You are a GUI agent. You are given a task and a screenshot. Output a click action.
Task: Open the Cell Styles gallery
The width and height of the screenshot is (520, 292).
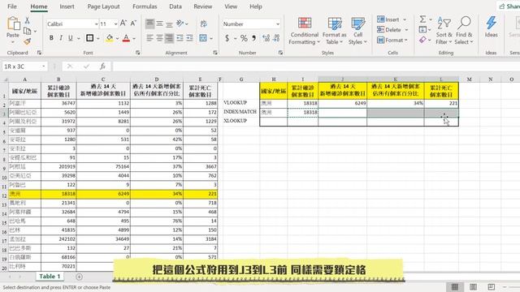point(357,31)
